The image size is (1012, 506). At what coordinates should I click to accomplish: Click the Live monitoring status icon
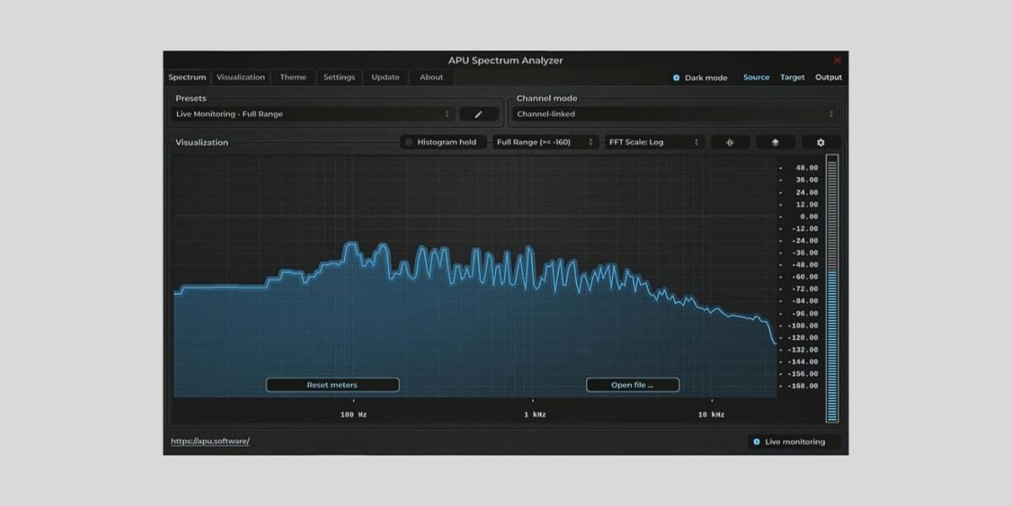pos(757,441)
